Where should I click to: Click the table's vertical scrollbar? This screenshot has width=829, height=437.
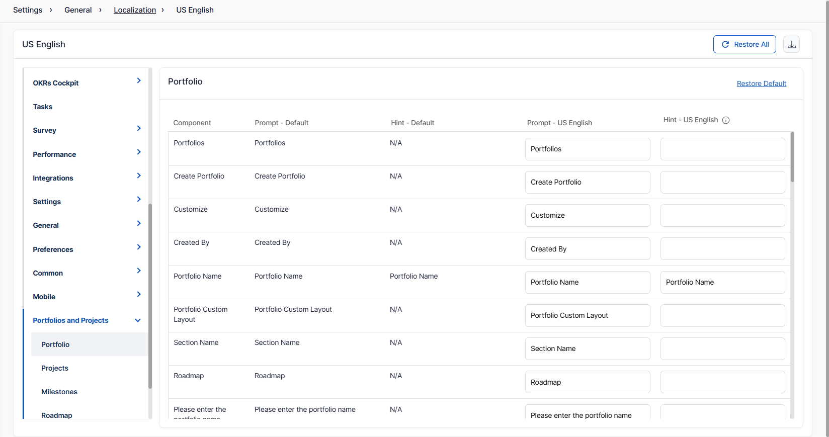792,157
